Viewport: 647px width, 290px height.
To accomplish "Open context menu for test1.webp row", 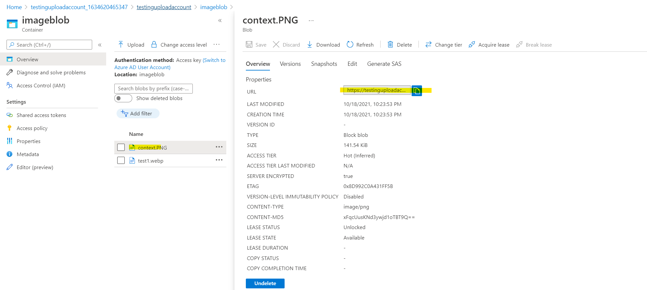I will 219,160.
